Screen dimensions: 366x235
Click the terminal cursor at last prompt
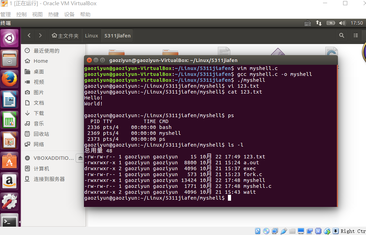[229, 198]
